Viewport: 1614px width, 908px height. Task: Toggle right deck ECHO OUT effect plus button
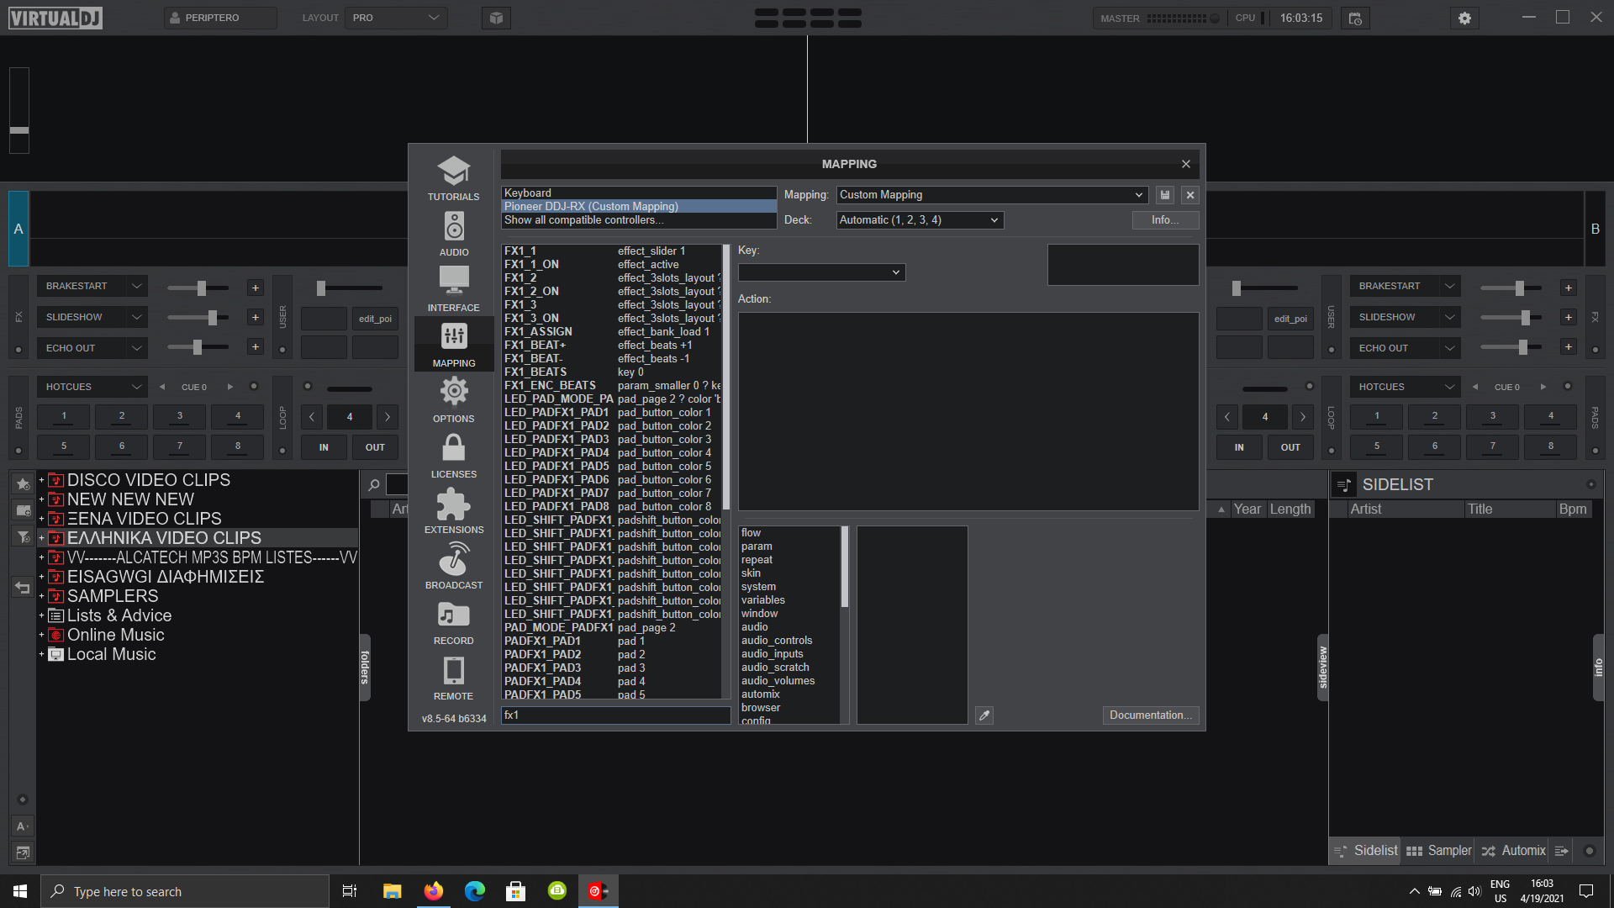(x=1569, y=347)
